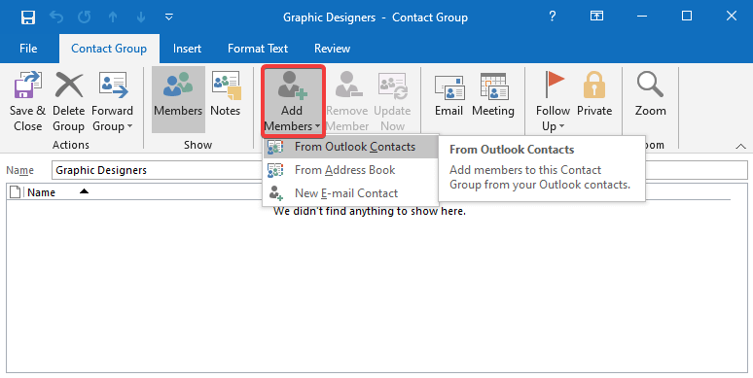Click the Remove Member button
Viewport: 753px width, 378px height.
pos(347,101)
